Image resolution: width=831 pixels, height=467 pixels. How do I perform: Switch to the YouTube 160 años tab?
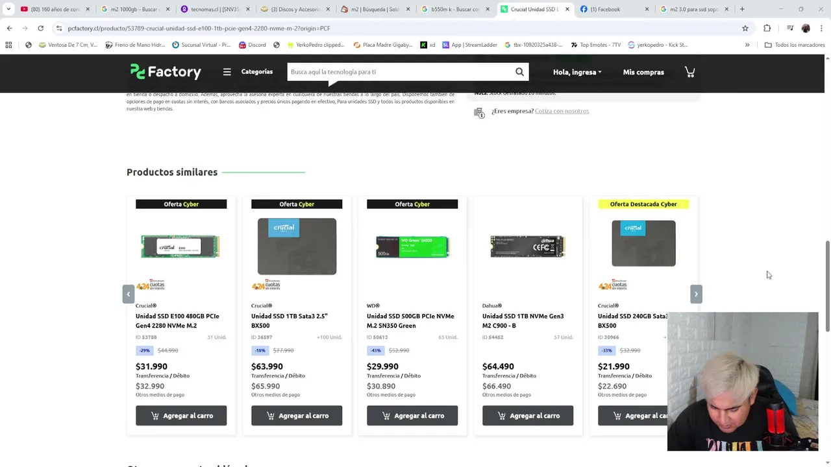[54, 9]
